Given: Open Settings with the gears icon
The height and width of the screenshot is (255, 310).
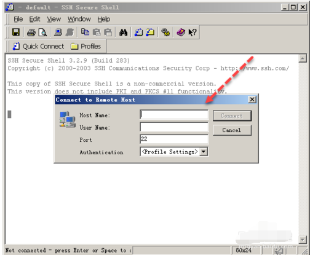Looking at the screenshot, I should (x=165, y=32).
